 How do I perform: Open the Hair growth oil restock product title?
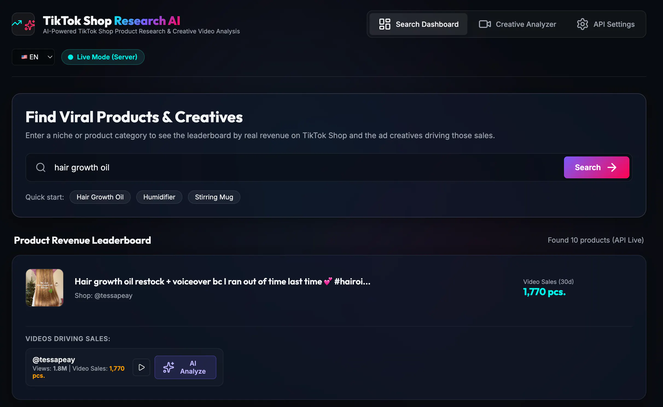tap(223, 281)
